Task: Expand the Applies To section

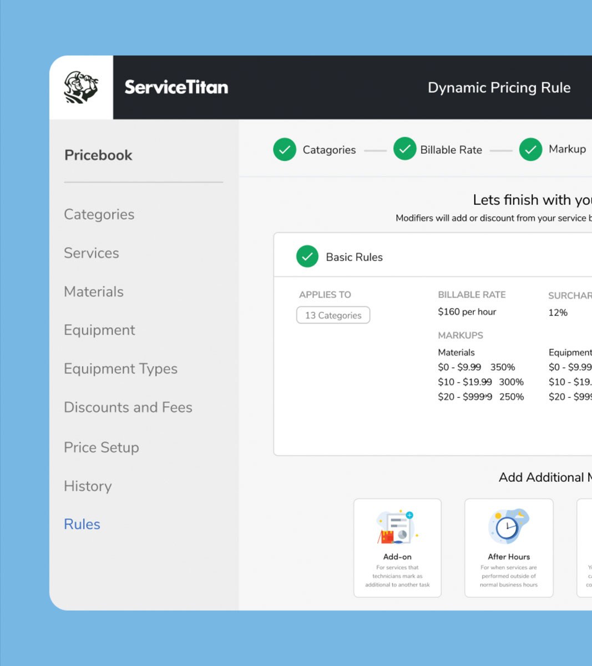Action: tap(325, 295)
